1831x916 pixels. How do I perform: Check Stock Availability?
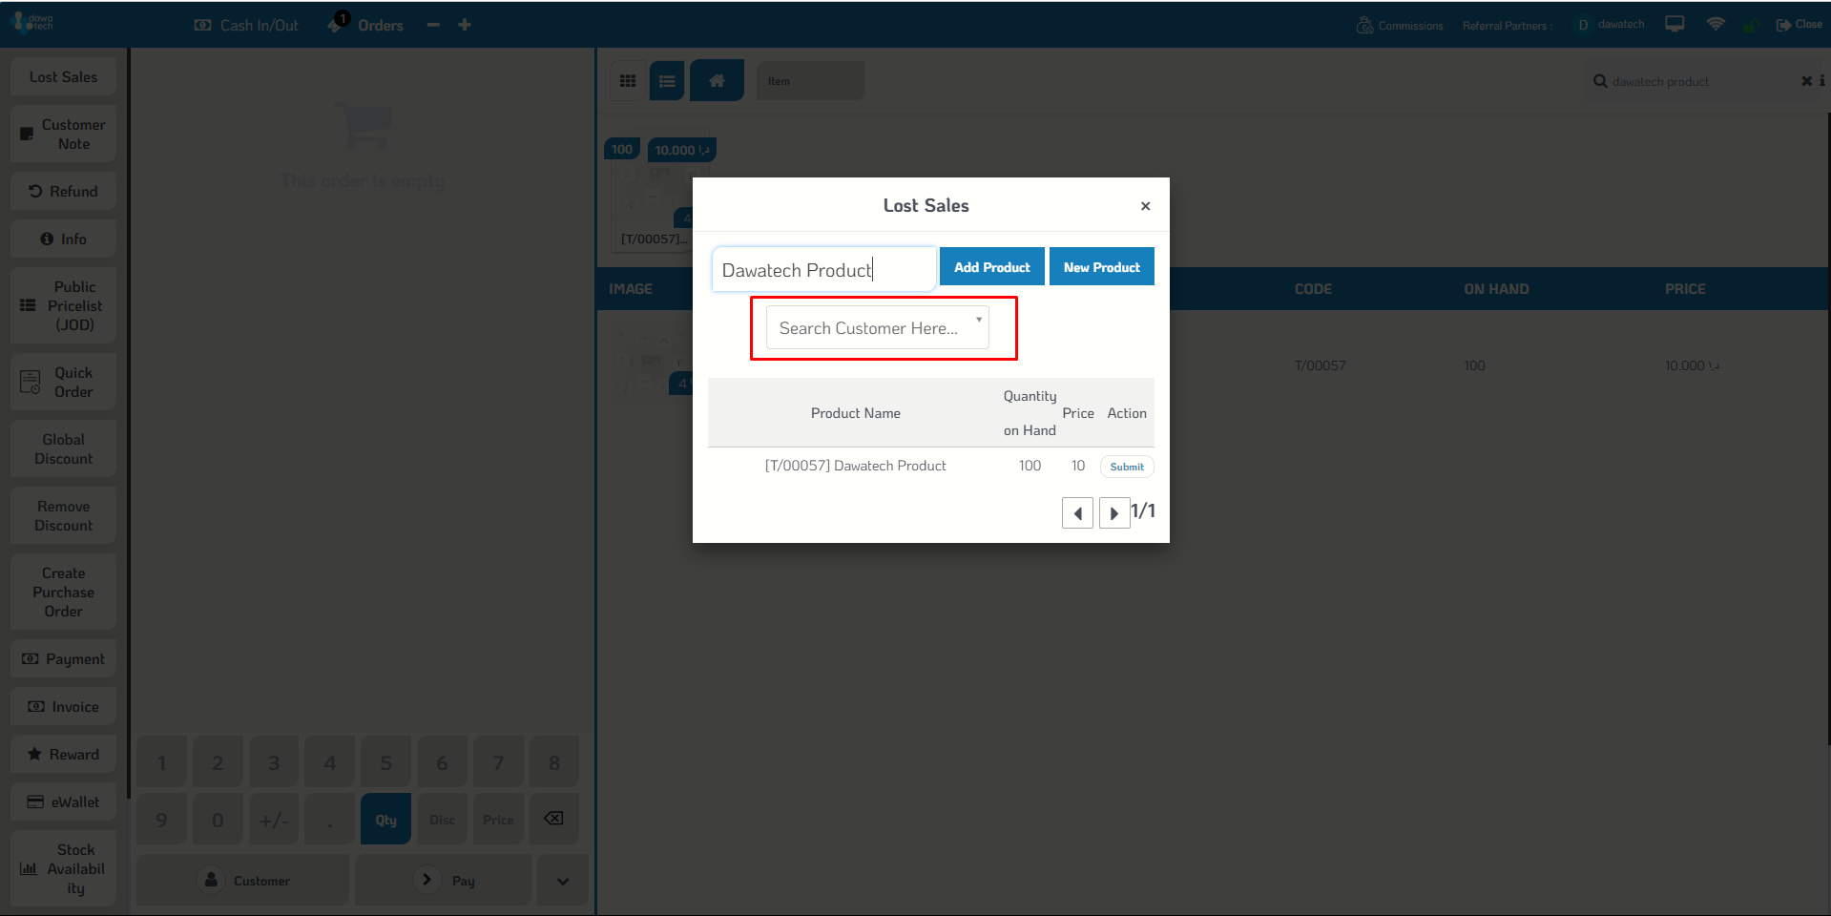pos(63,868)
